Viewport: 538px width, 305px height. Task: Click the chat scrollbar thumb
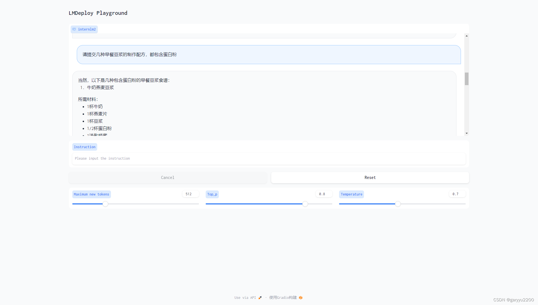[x=467, y=79]
